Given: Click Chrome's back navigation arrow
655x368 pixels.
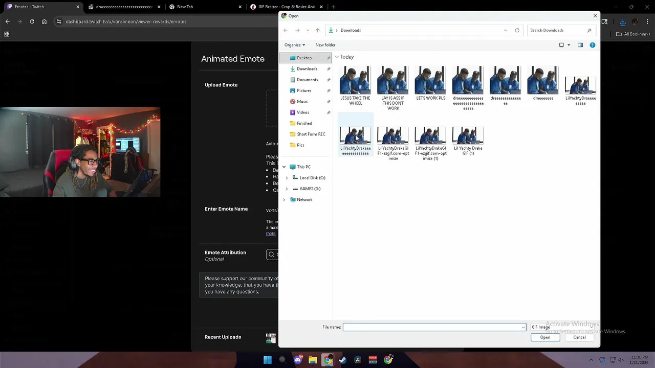Looking at the screenshot, I should (x=8, y=21).
